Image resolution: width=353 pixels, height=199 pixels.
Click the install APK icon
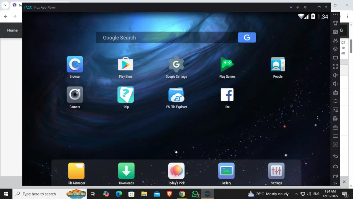pyautogui.click(x=335, y=92)
